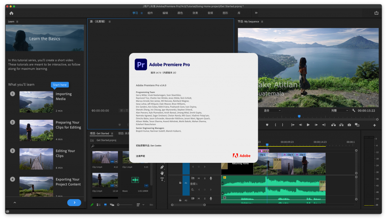Solo audio track A2
Viewport: 387px width, 220px height.
tap(204, 198)
